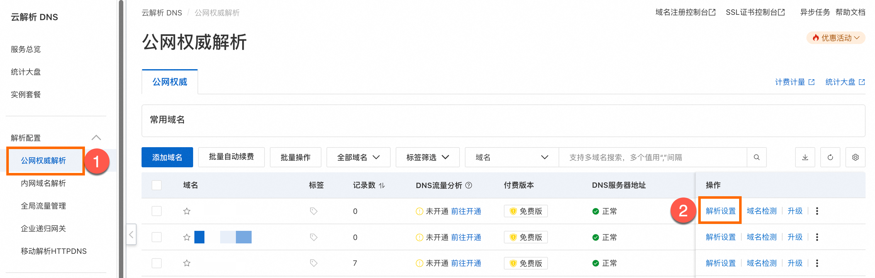
Task: Open more actions menu for first row
Action: [x=817, y=211]
